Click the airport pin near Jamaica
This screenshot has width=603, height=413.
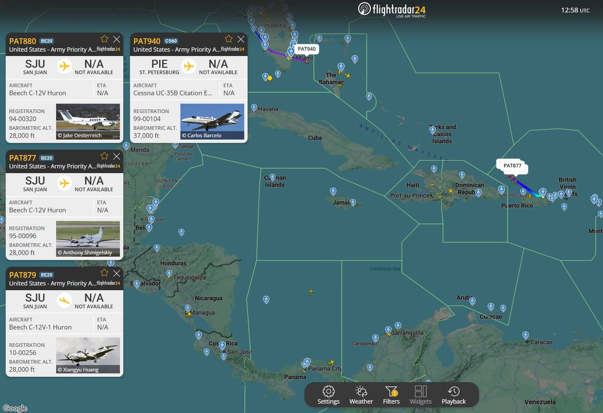pyautogui.click(x=352, y=202)
